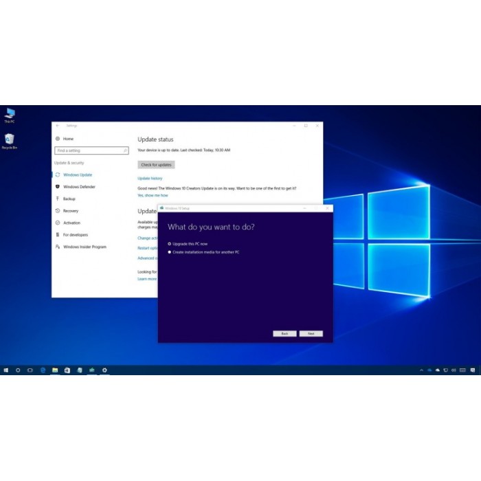Select "Upgrade this PC now" option
The image size is (481, 481).
coord(170,244)
